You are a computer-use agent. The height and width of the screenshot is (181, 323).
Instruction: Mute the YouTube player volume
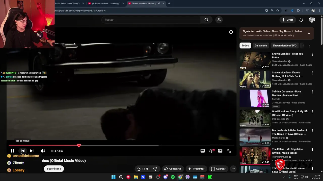[x=43, y=151]
